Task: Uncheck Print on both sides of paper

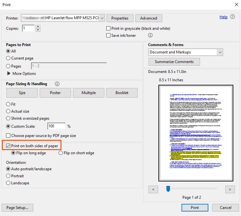Action: (x=8, y=146)
